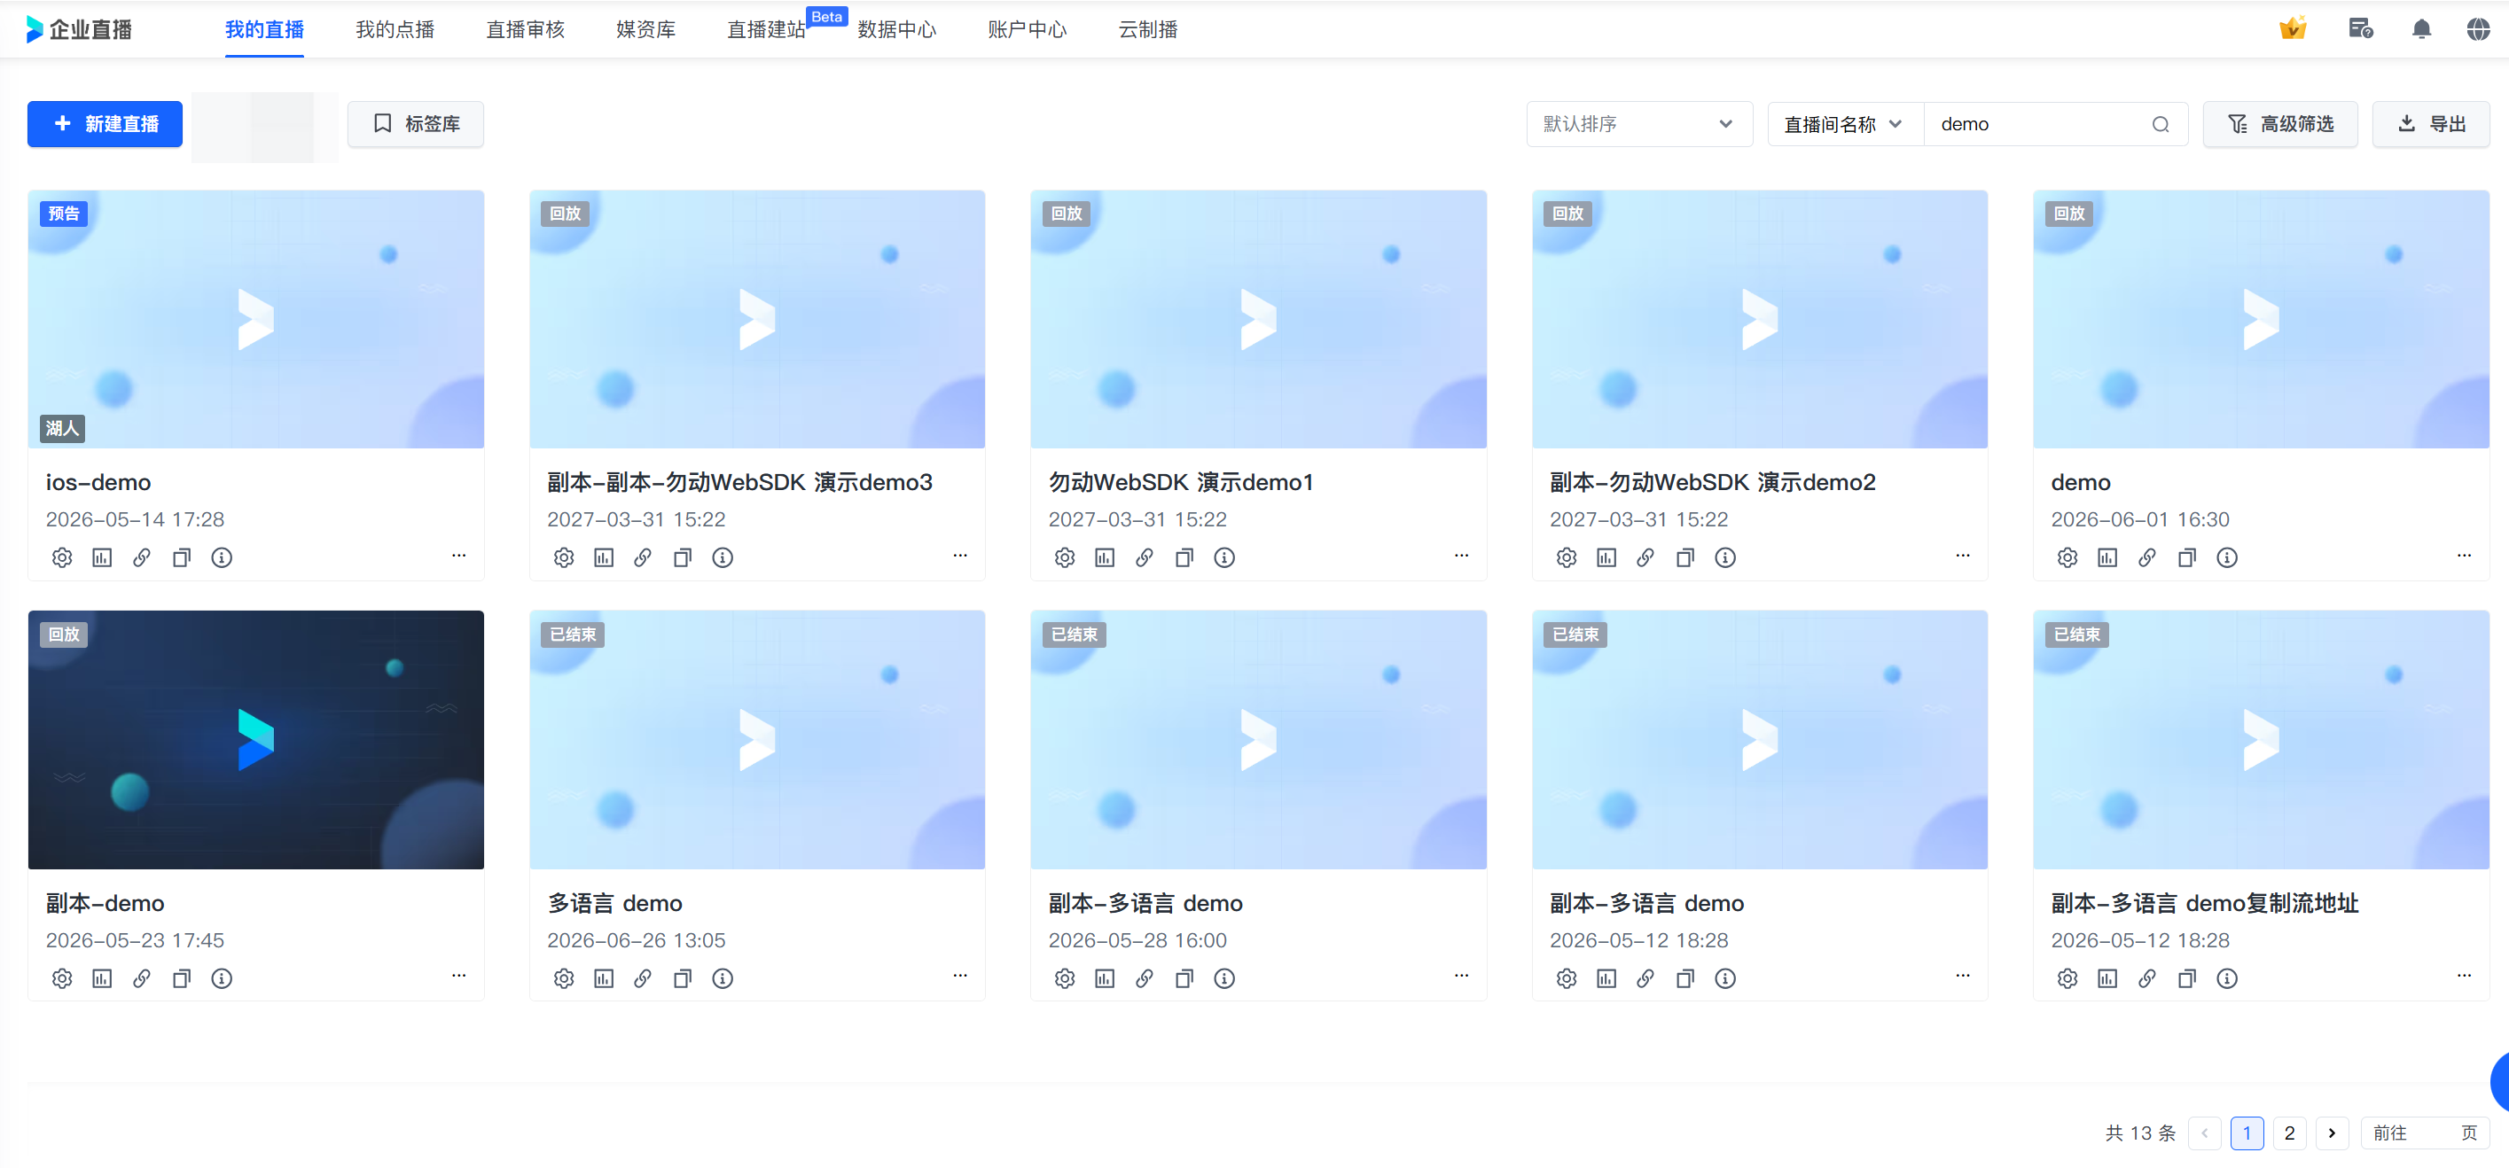The image size is (2509, 1168).
Task: Open dark 副本-demo thumbnail
Action: tap(256, 740)
